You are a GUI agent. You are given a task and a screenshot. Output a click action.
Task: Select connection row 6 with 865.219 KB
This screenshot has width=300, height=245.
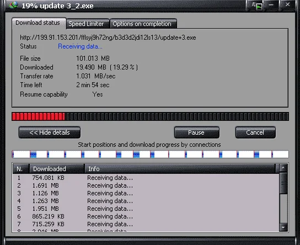(146, 216)
